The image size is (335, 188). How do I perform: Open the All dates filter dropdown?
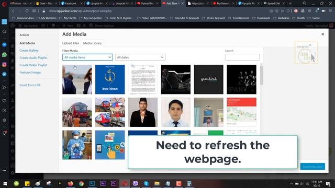click(x=140, y=57)
